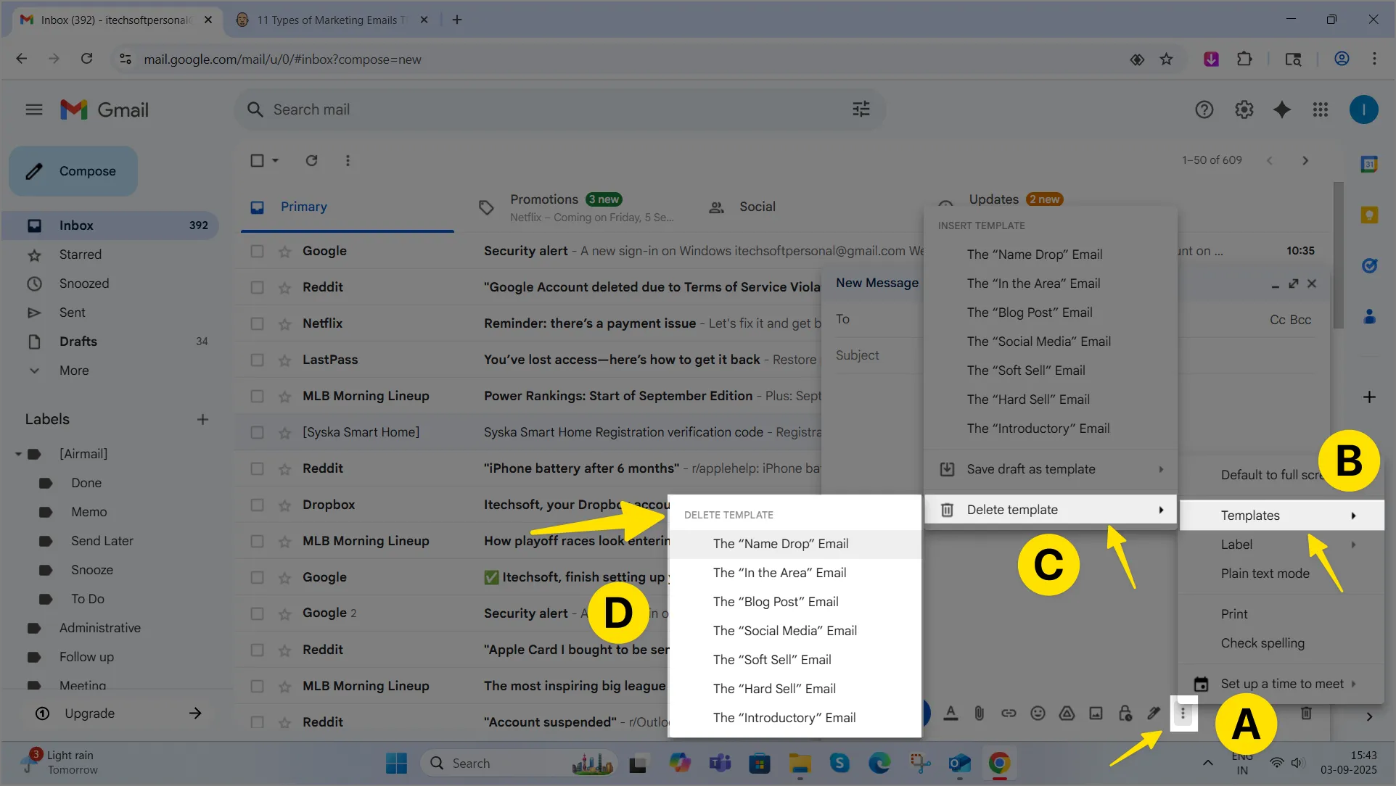Click the Upgrade link in the sidebar
Screen dimensions: 1396x786
pos(89,713)
